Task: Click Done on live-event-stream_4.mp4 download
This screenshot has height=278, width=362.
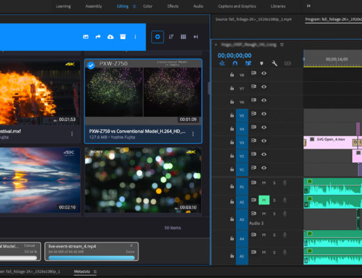Action: (130, 252)
